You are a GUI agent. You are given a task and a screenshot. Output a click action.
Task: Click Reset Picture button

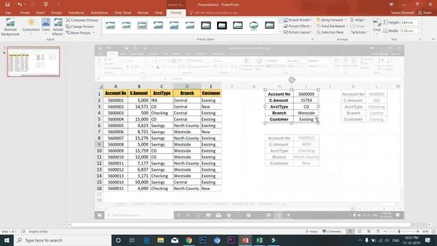pos(79,33)
